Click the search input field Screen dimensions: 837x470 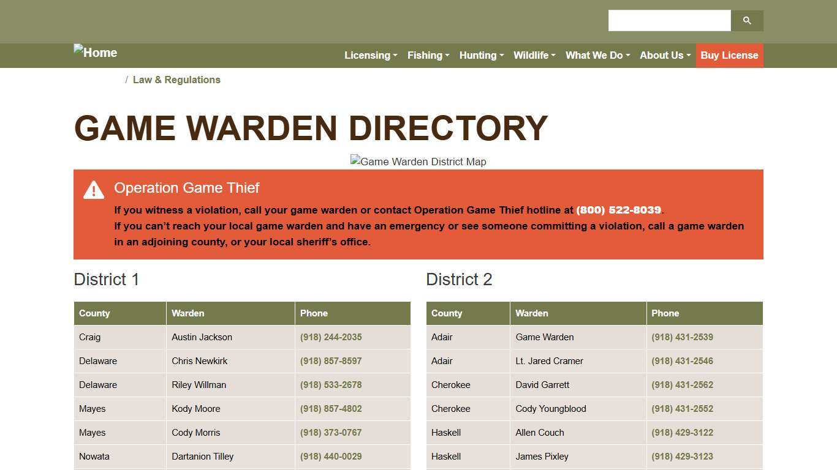pyautogui.click(x=669, y=20)
